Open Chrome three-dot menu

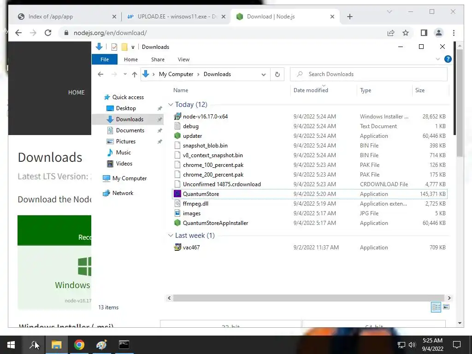pos(454,33)
